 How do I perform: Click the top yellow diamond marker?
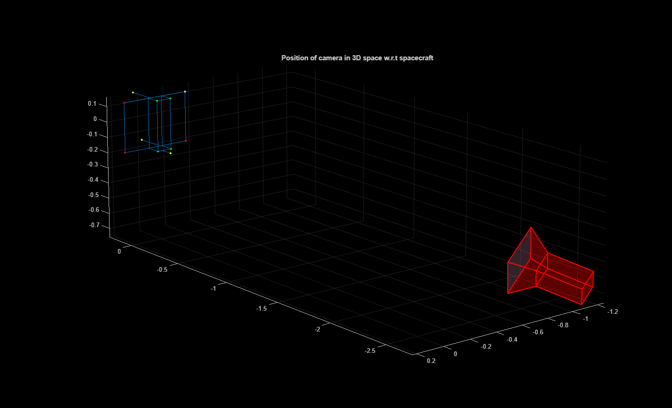pyautogui.click(x=133, y=92)
